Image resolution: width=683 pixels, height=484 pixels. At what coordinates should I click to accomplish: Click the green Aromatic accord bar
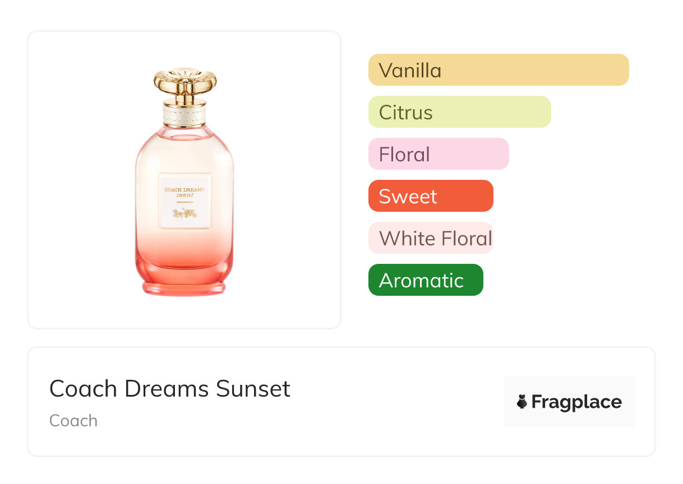pos(425,280)
